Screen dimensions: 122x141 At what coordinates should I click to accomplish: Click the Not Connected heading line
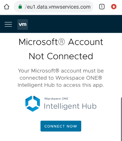(x=61, y=56)
